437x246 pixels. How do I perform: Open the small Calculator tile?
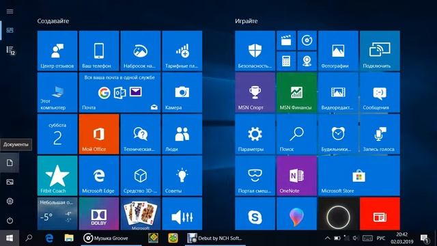tap(286, 61)
